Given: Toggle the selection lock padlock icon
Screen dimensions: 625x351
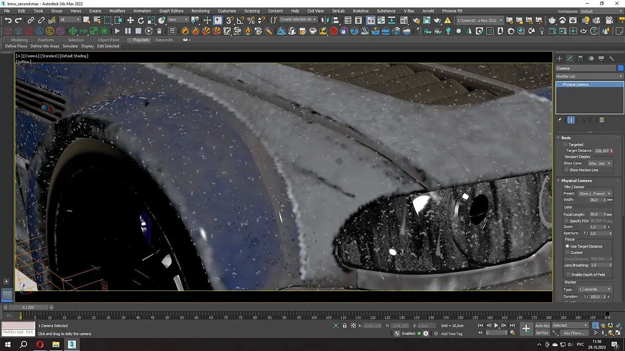Looking at the screenshot, I should pos(344,325).
